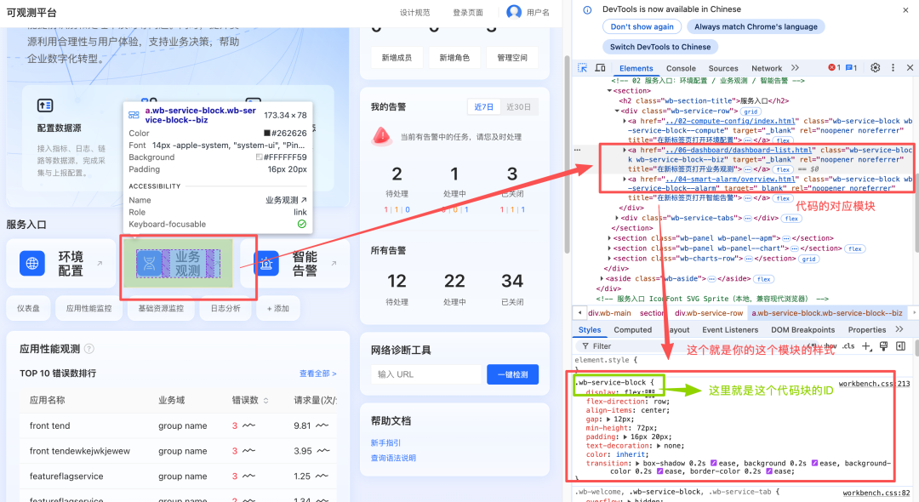Click Switch DevTools to Chinese

point(660,47)
